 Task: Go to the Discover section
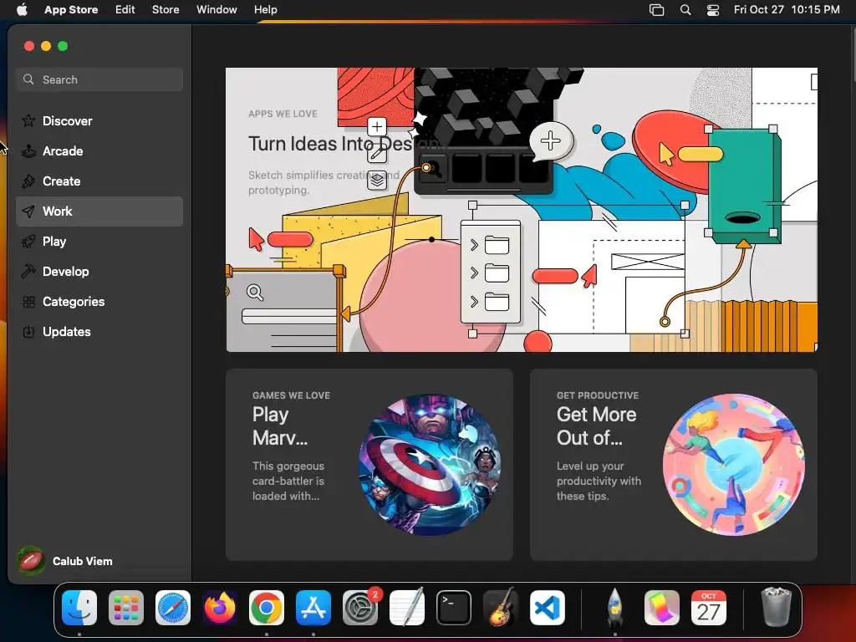[99, 120]
